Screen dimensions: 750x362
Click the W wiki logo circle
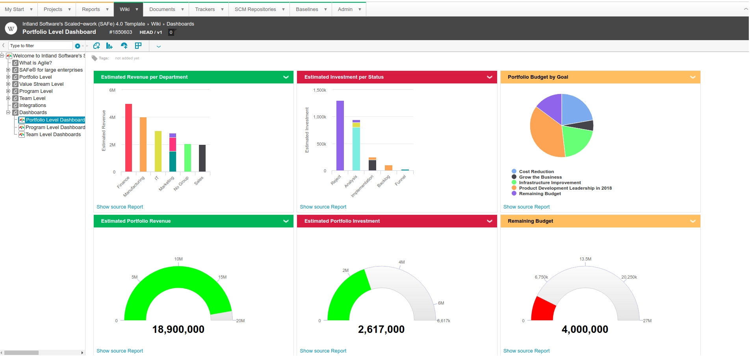coord(11,28)
